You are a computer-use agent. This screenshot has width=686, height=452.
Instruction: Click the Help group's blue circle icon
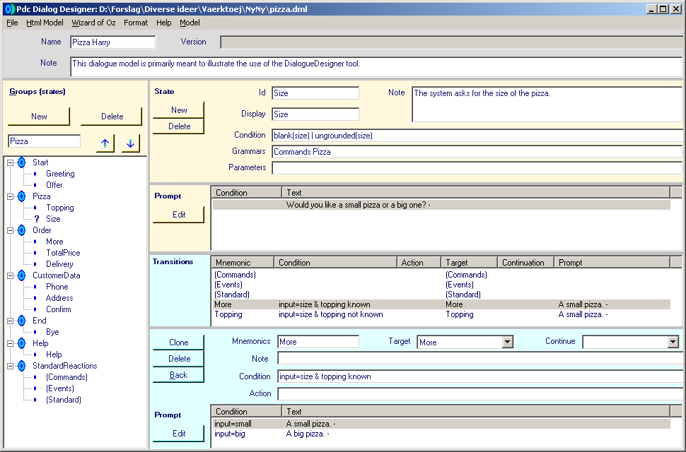[x=21, y=343]
